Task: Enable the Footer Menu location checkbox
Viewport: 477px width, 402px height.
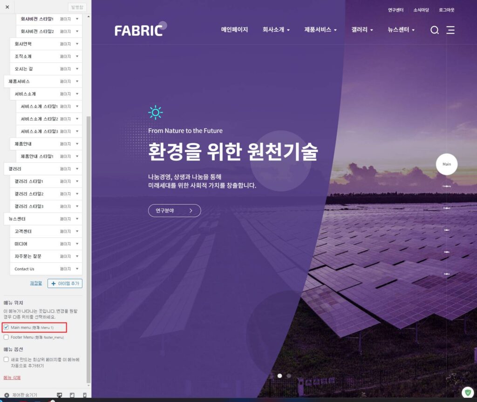Action: (6, 337)
